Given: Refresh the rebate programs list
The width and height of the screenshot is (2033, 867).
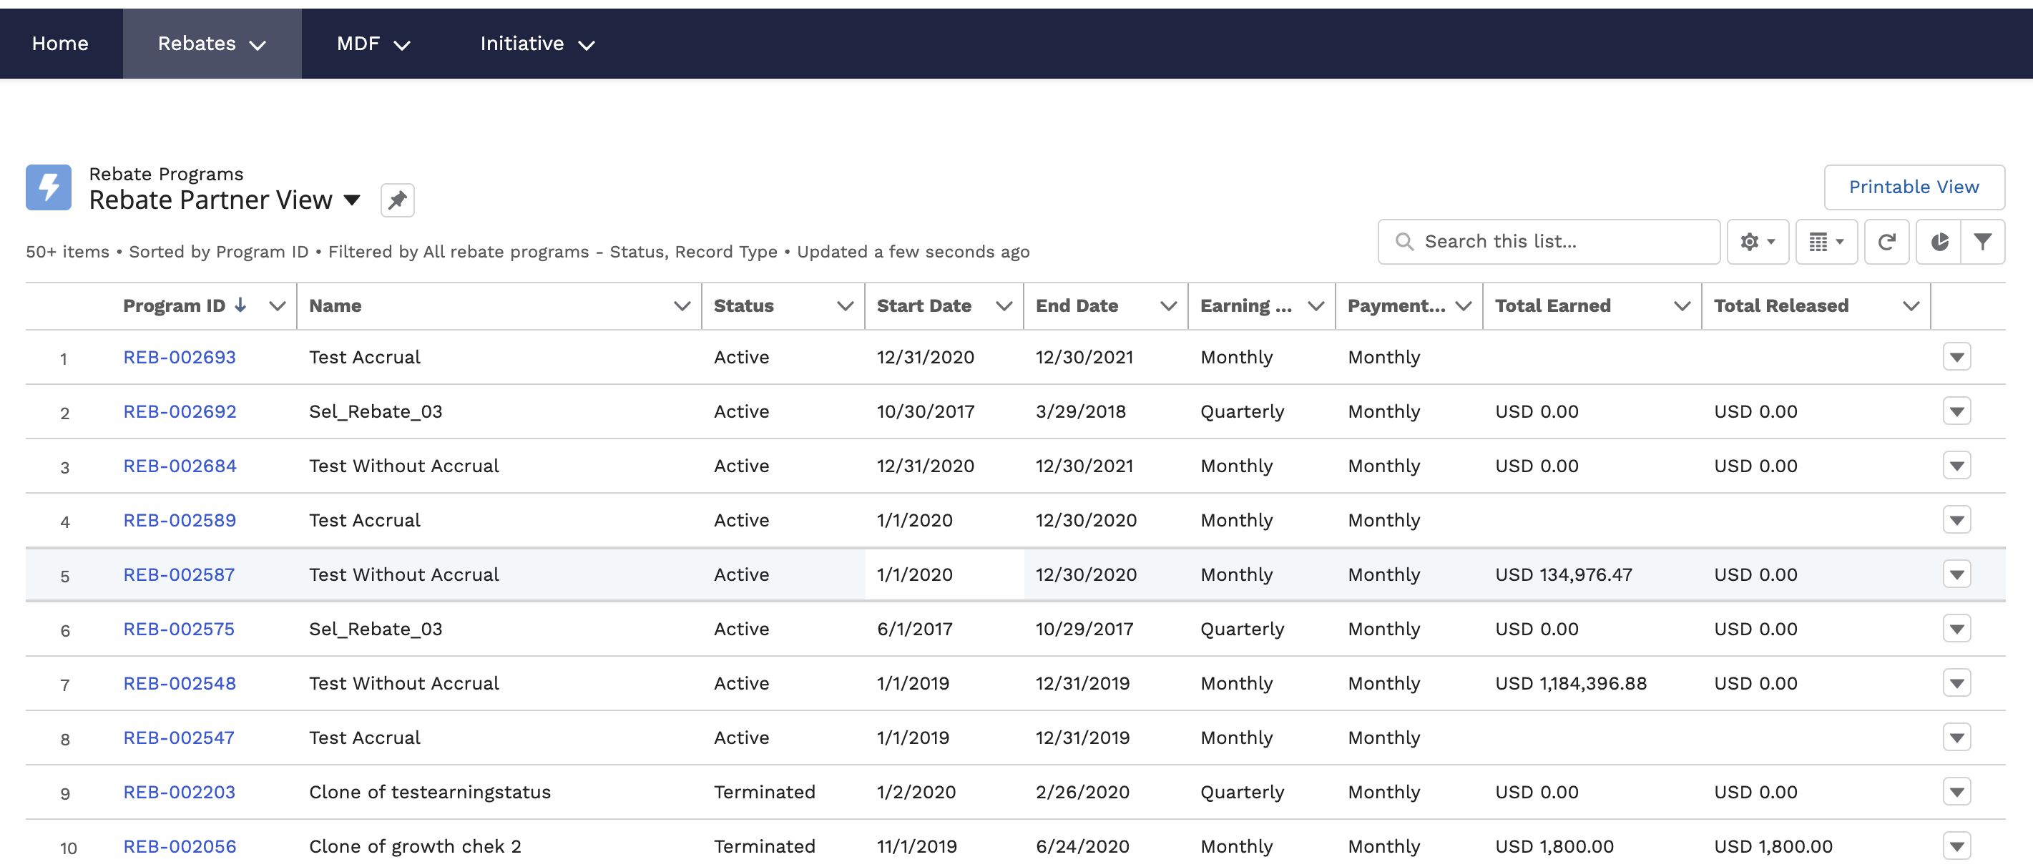Looking at the screenshot, I should [x=1887, y=241].
